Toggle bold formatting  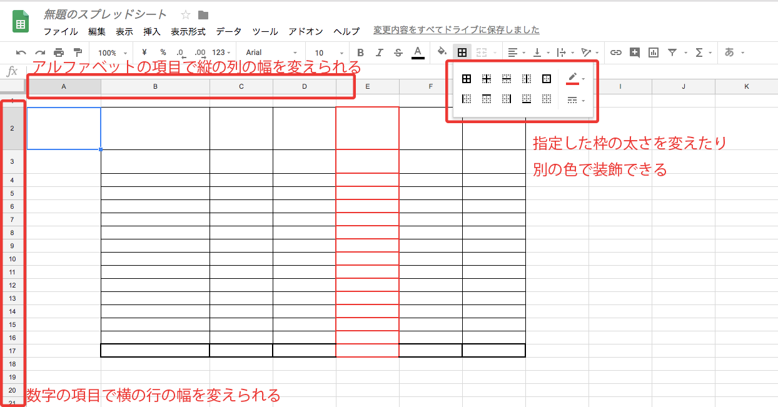[x=360, y=53]
